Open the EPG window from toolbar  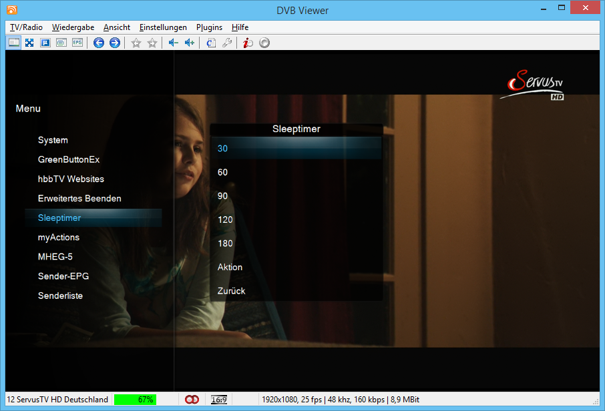click(x=77, y=43)
